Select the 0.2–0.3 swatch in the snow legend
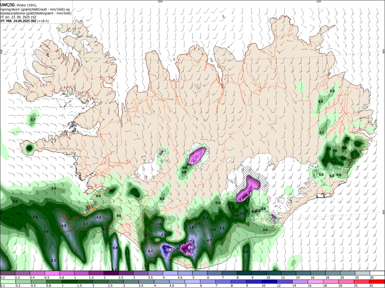 pos(8,273)
